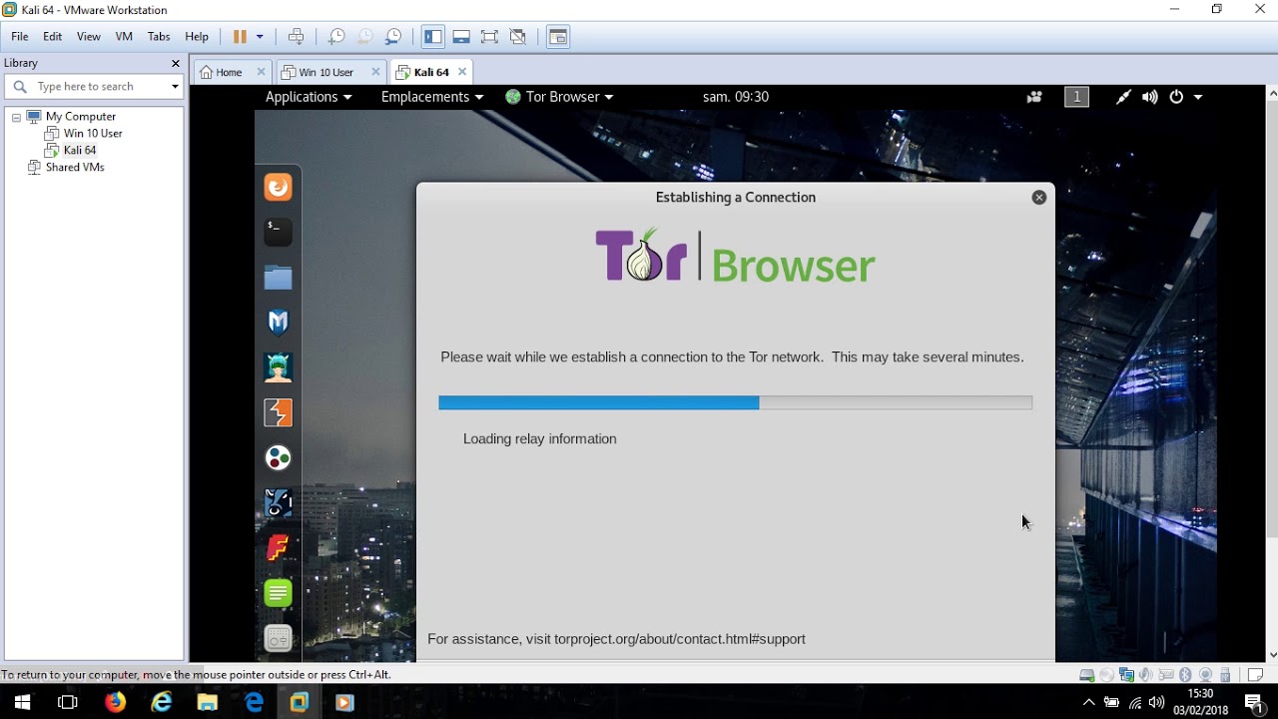Click the network adapter status icon

point(1126,675)
